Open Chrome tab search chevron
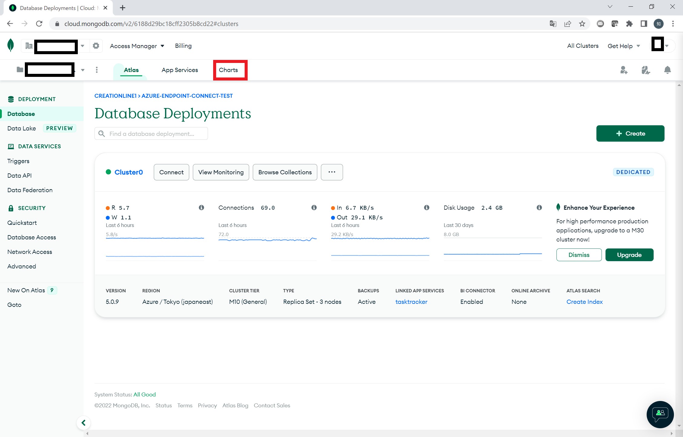This screenshot has height=437, width=683. pos(610,7)
